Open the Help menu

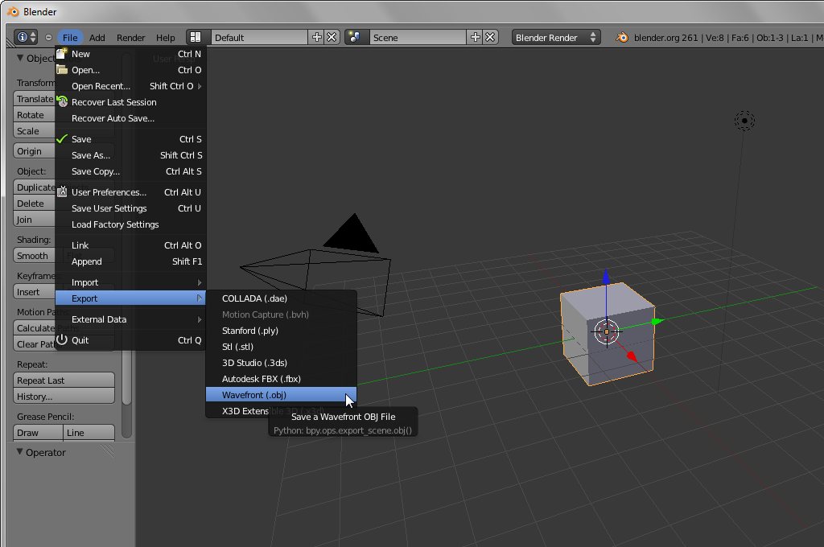click(x=166, y=37)
